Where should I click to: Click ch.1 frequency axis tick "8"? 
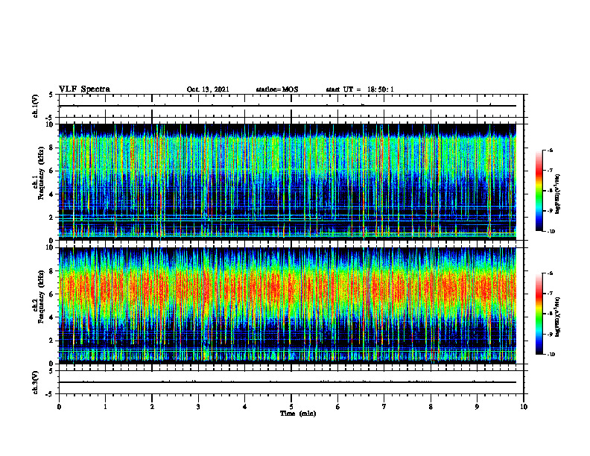pos(52,148)
